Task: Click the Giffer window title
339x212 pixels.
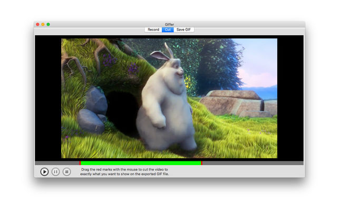Action: 169,24
